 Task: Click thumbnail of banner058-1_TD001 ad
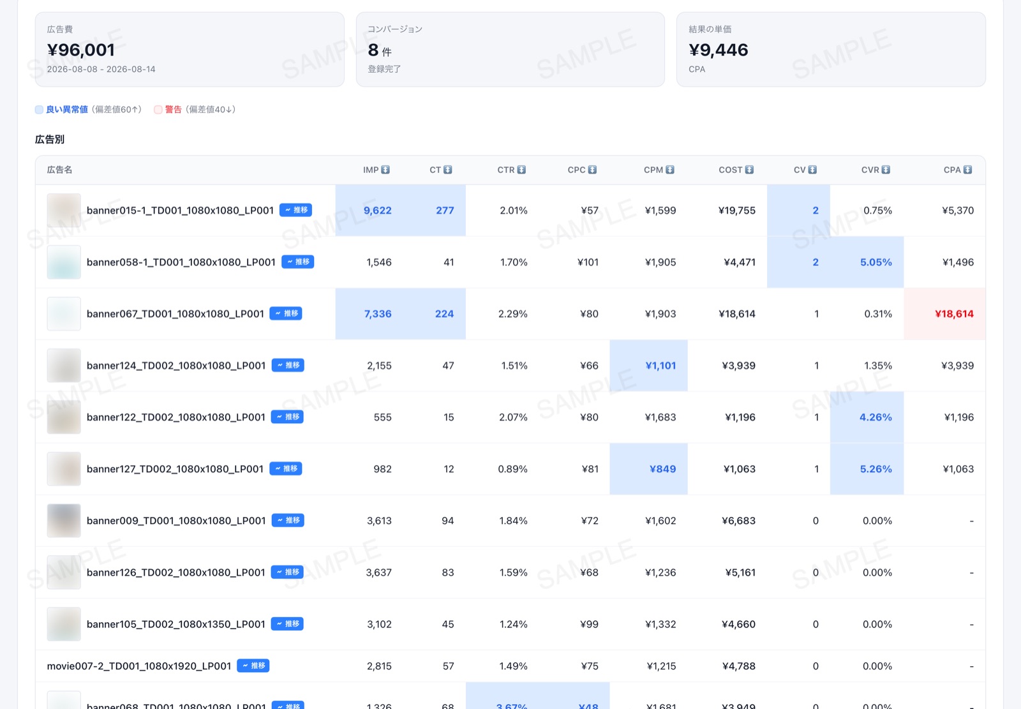64,262
